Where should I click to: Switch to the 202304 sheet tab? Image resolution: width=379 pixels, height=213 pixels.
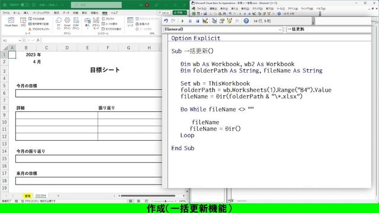tap(40, 196)
